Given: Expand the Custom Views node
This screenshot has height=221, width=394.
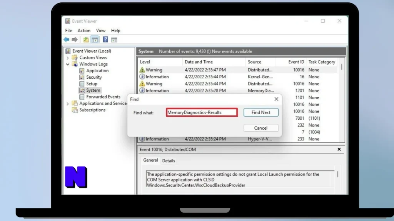Looking at the screenshot, I should (x=67, y=58).
